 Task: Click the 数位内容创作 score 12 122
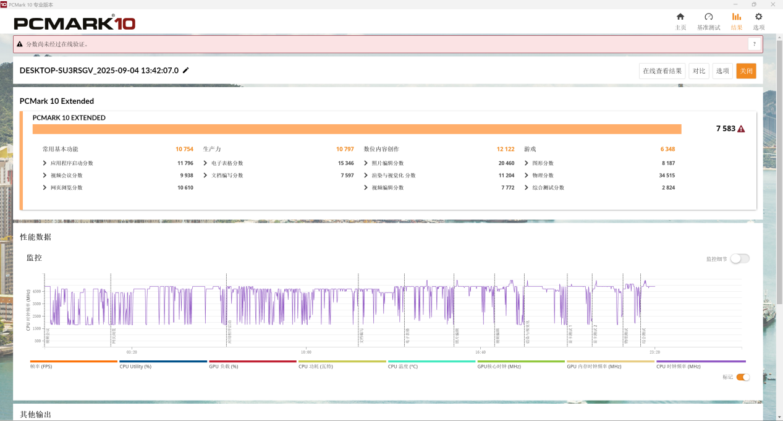tap(506, 150)
